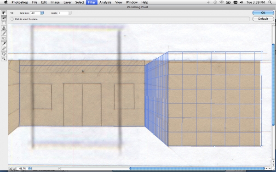Click the bottom-right corner handle of grid plane
The height and width of the screenshot is (172, 276).
pos(261,146)
